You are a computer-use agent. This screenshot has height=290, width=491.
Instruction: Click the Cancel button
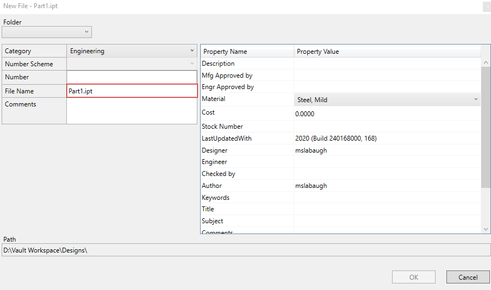pyautogui.click(x=468, y=277)
